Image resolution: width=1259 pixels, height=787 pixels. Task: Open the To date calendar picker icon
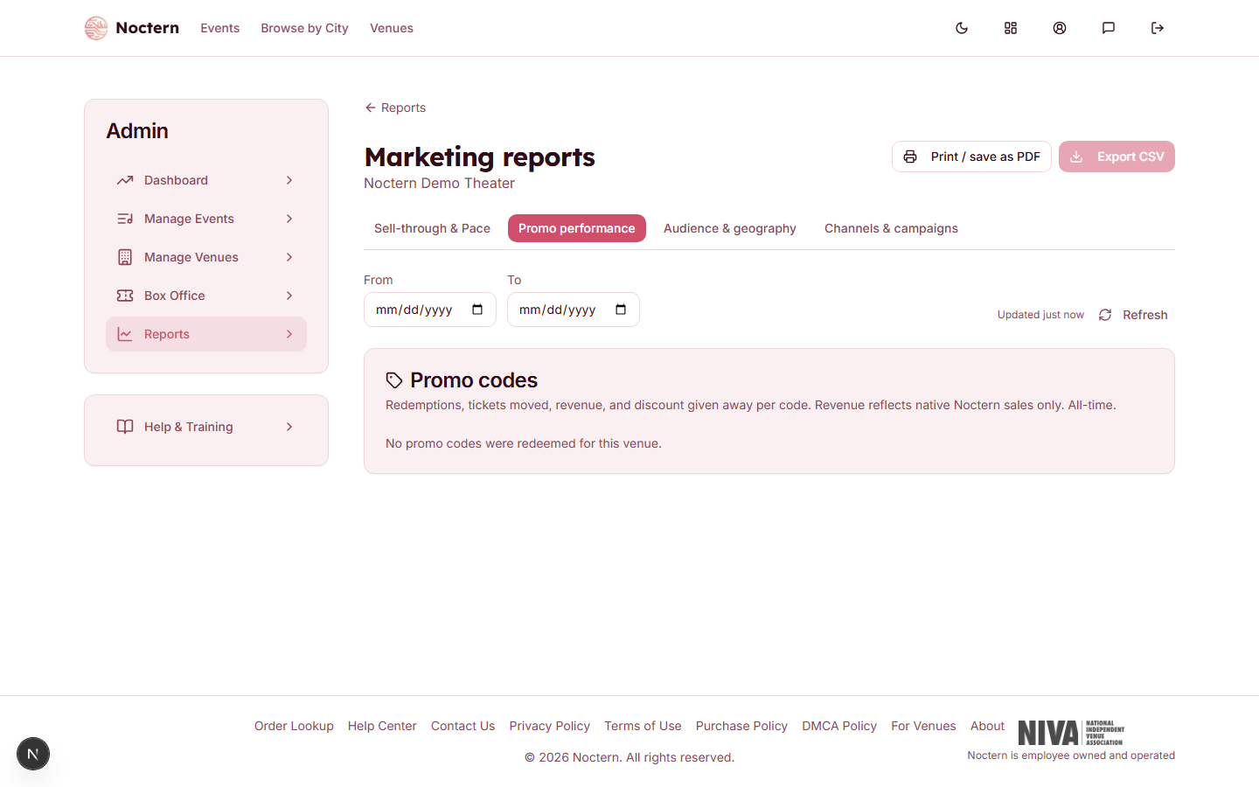[621, 310]
